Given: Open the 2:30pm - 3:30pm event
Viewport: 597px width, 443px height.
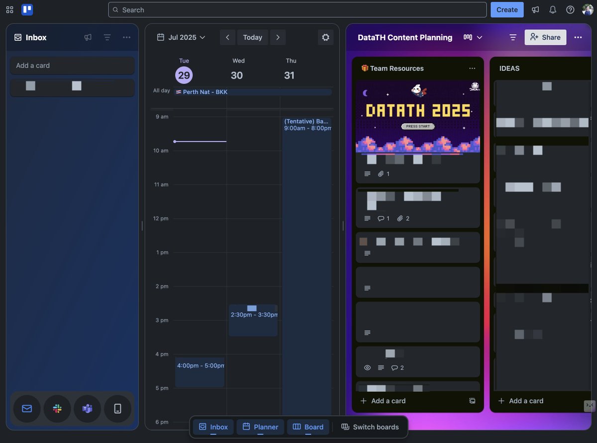Looking at the screenshot, I should click(253, 320).
